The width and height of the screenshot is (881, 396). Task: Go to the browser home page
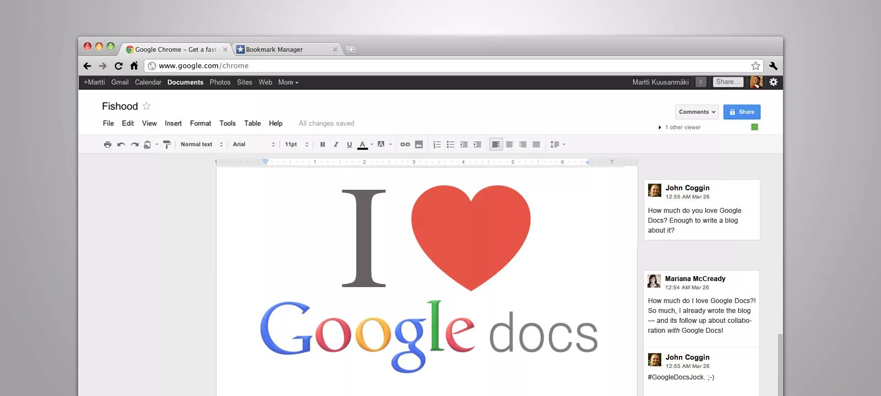click(x=134, y=65)
